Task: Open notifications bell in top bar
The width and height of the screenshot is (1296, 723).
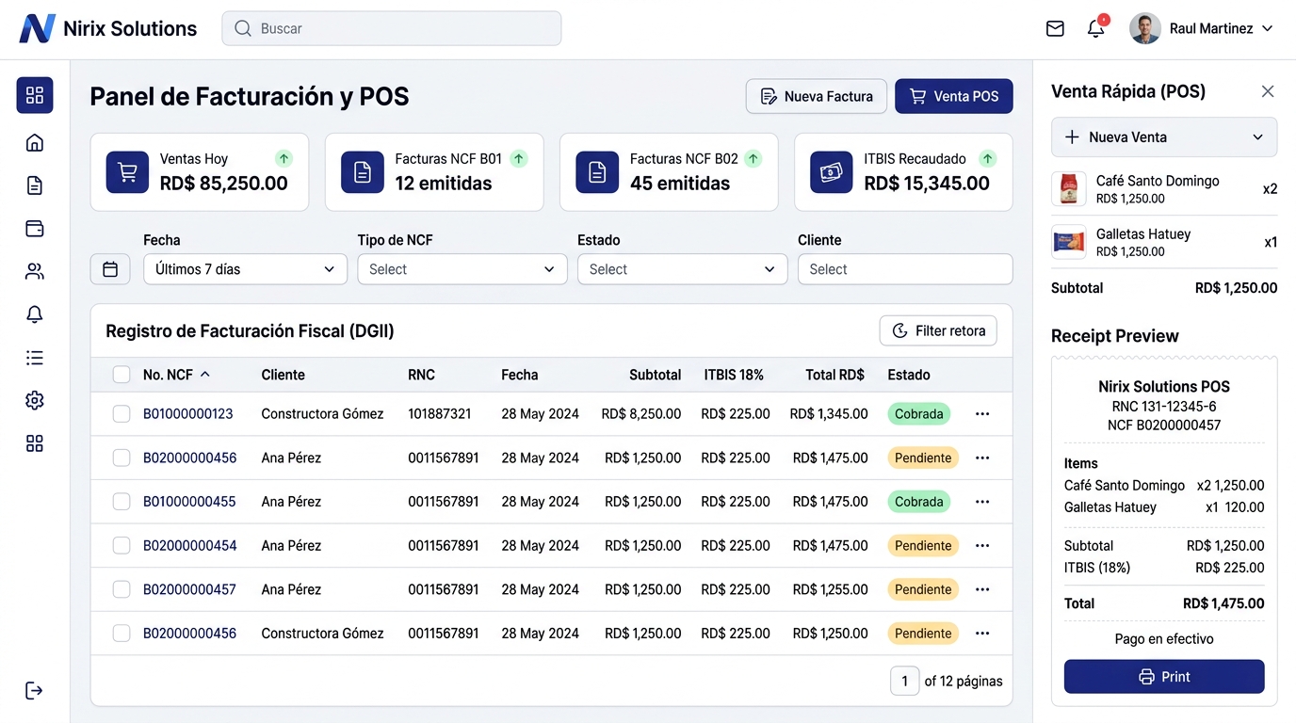Action: 1095,29
